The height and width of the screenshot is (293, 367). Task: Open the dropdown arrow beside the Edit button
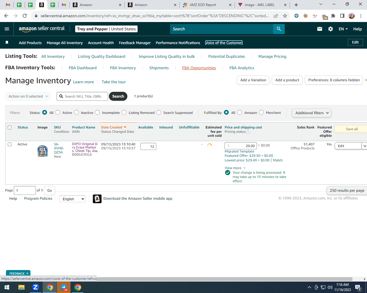(364, 146)
